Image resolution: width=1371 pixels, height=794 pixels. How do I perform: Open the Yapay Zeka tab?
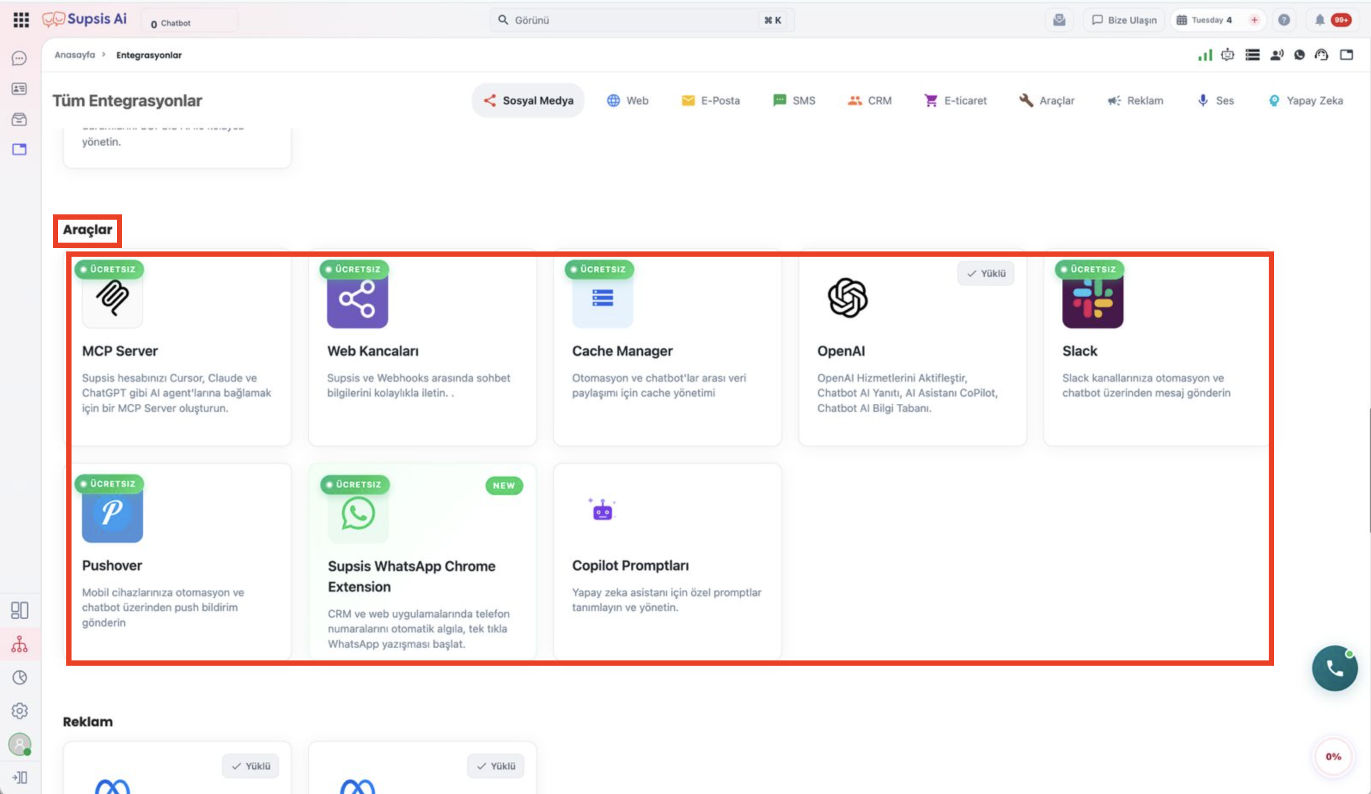1306,101
